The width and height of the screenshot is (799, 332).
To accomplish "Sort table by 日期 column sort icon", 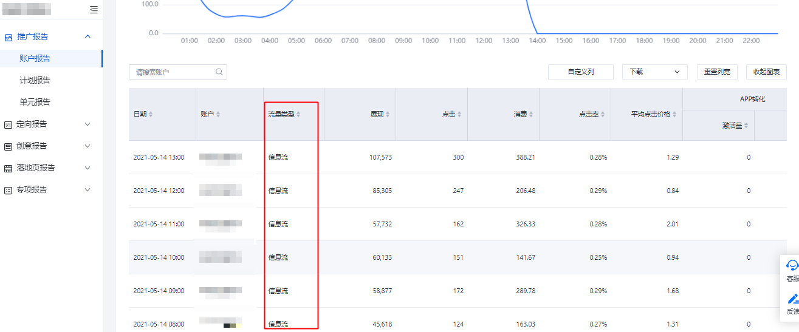I will pos(151,114).
